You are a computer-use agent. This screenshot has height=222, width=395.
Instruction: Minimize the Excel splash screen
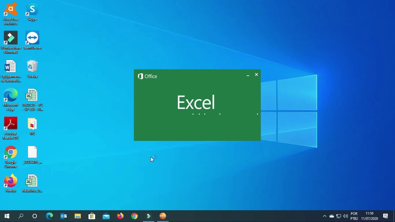[248, 75]
